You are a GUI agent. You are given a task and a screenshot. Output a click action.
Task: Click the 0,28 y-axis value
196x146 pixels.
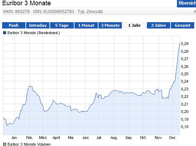pyautogui.click(x=185, y=51)
